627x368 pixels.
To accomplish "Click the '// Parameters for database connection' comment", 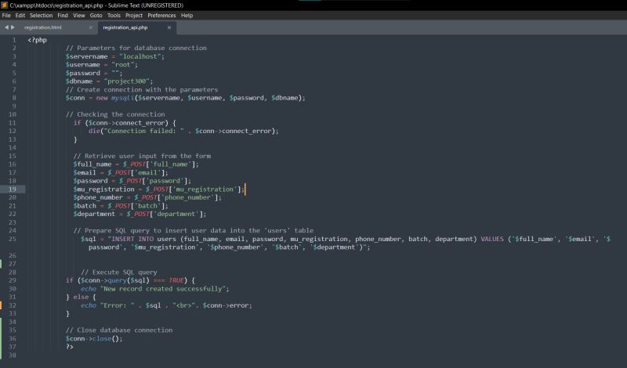I will click(136, 48).
